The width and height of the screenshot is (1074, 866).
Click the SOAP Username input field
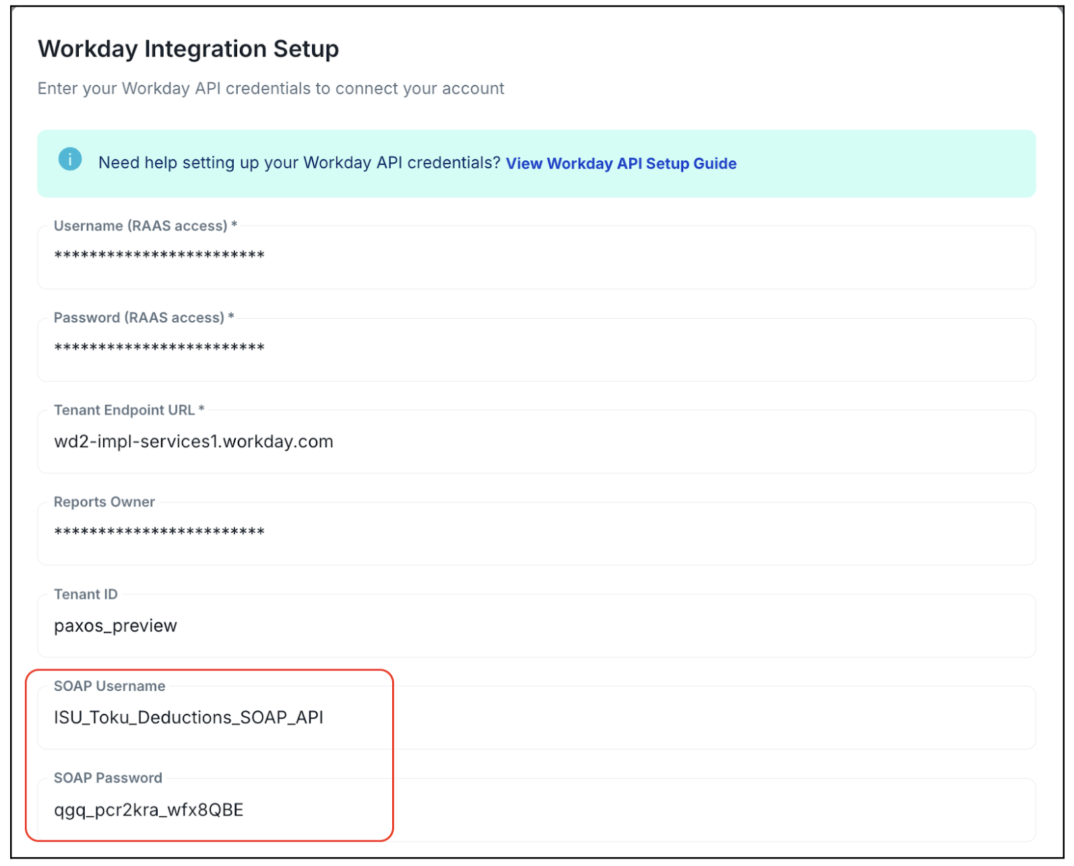(536, 718)
